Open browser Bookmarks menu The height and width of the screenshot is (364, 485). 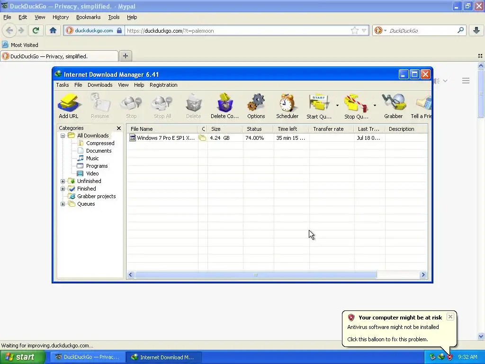[88, 17]
